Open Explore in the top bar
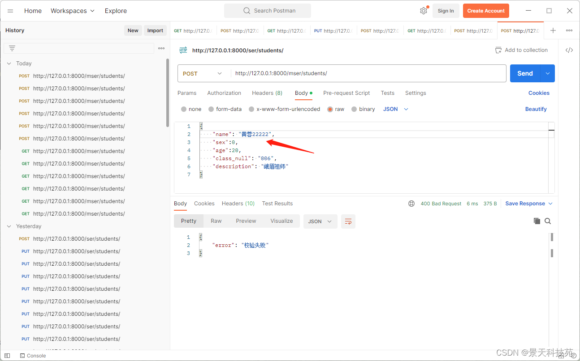This screenshot has height=361, width=580. point(116,11)
